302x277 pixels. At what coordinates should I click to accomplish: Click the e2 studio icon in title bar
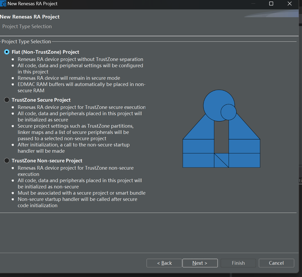[3, 3]
